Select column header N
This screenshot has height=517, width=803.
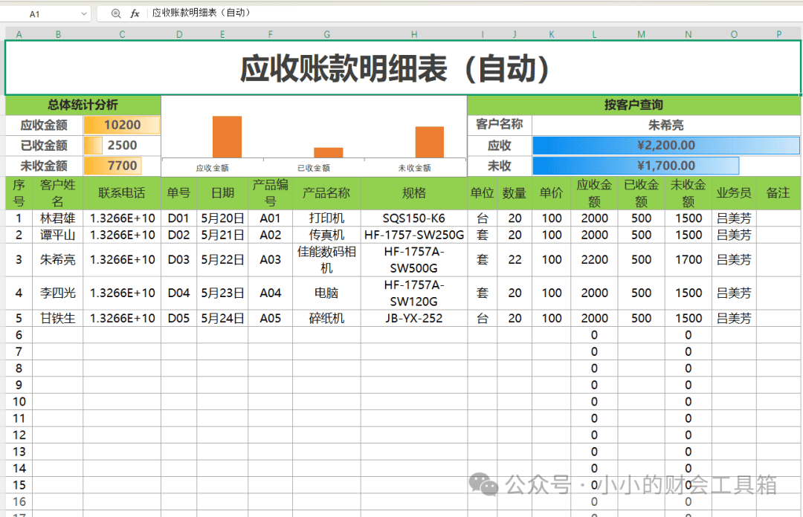[688, 34]
